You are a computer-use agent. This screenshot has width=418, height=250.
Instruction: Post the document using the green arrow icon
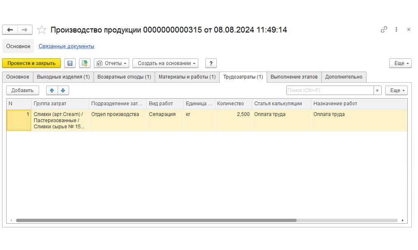(84, 63)
